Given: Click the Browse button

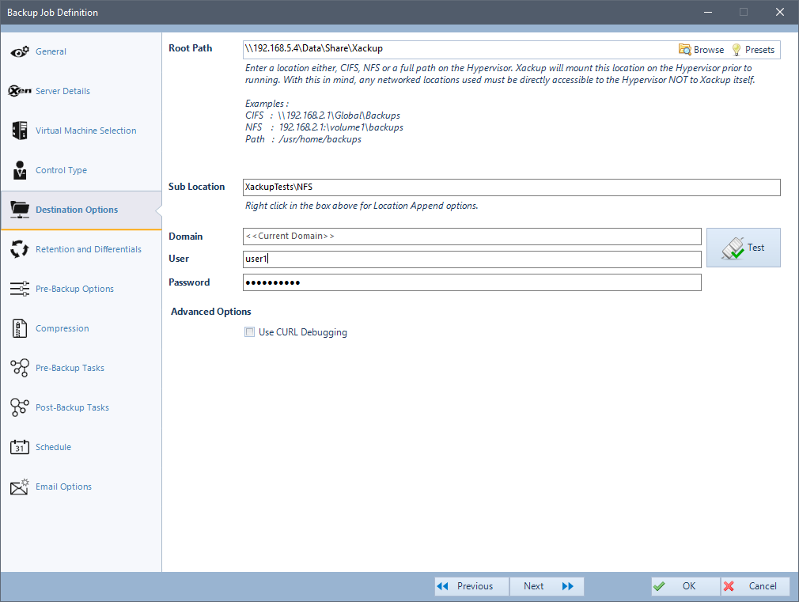Looking at the screenshot, I should click(x=702, y=50).
